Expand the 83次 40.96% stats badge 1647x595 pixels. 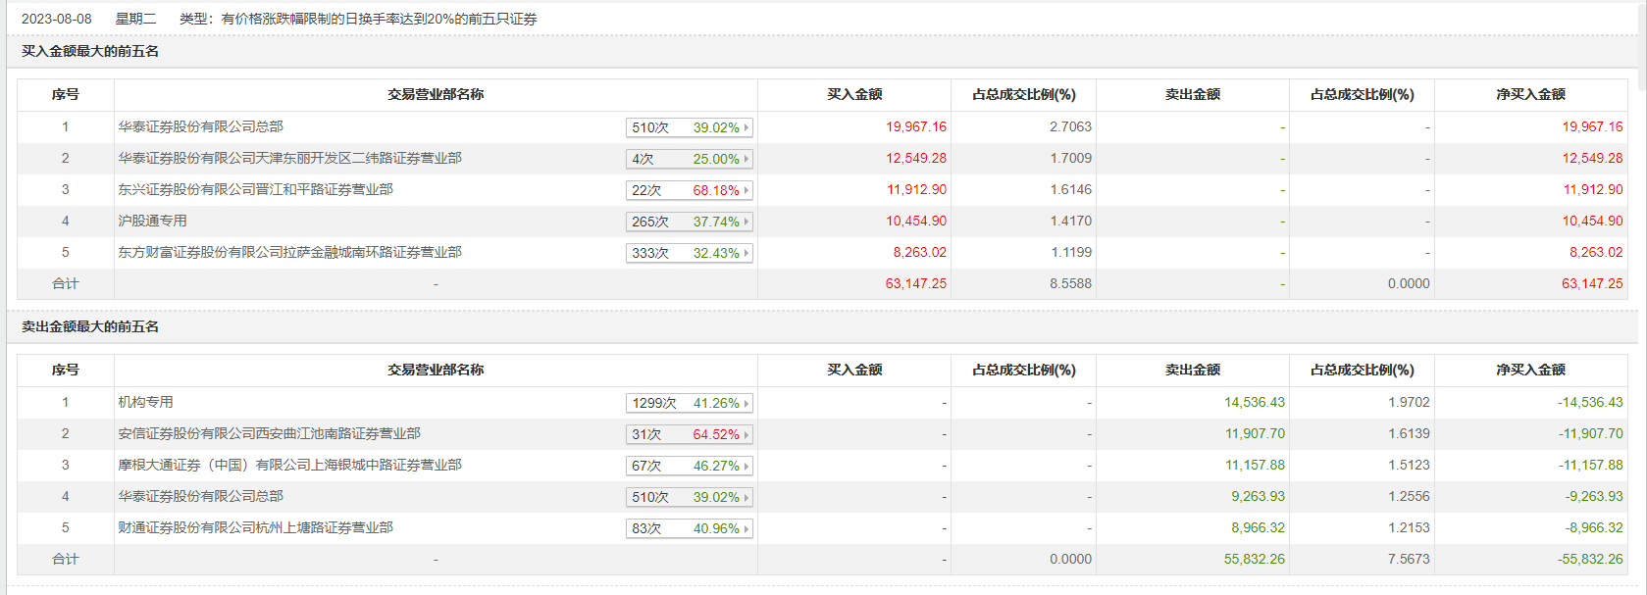[690, 528]
